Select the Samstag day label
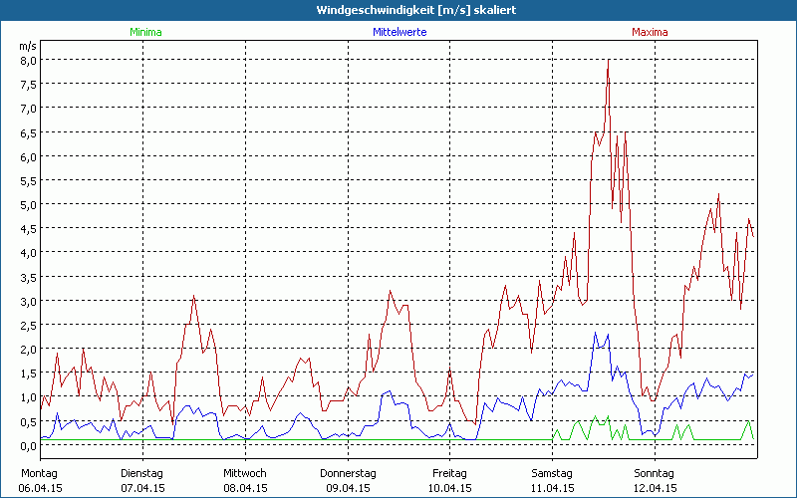Screen dimensions: 797x498 click(x=552, y=472)
